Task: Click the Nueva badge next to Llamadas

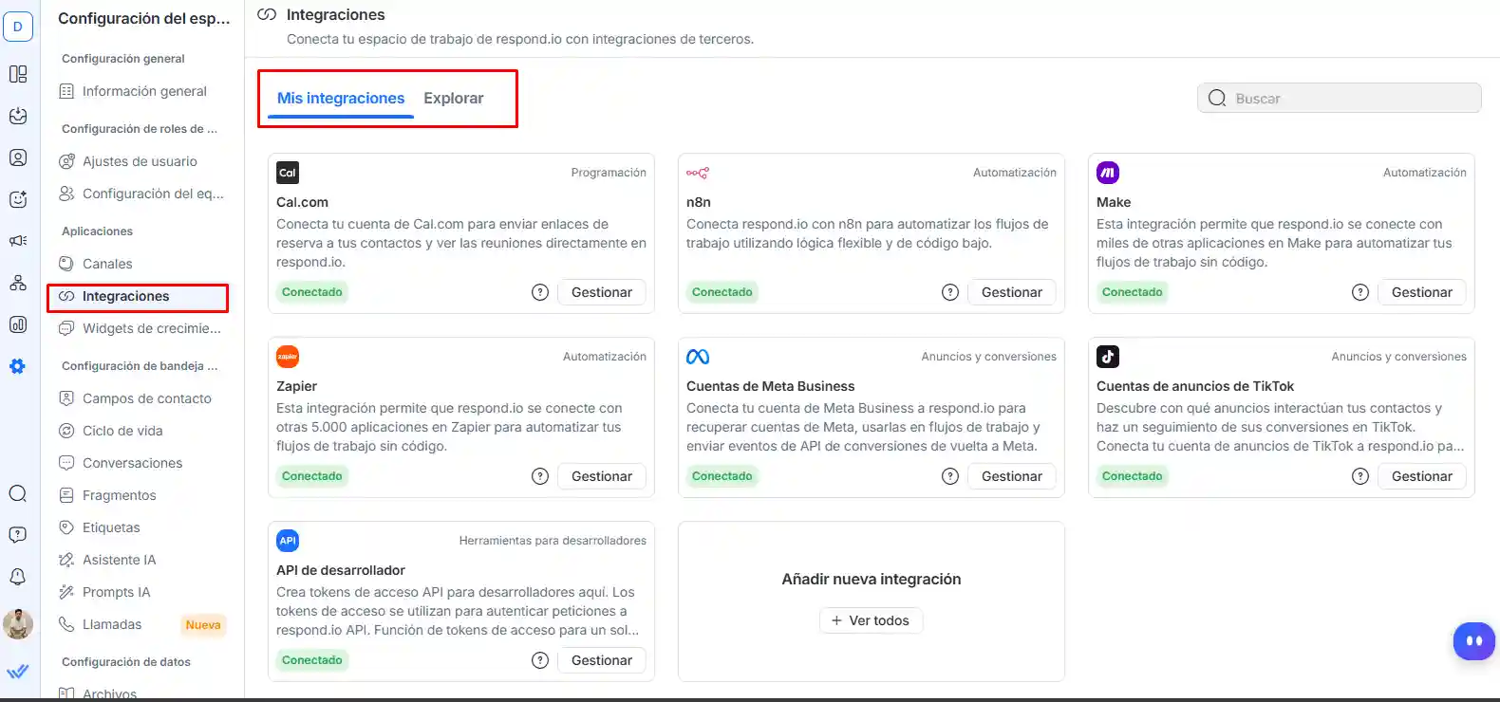Action: [203, 624]
